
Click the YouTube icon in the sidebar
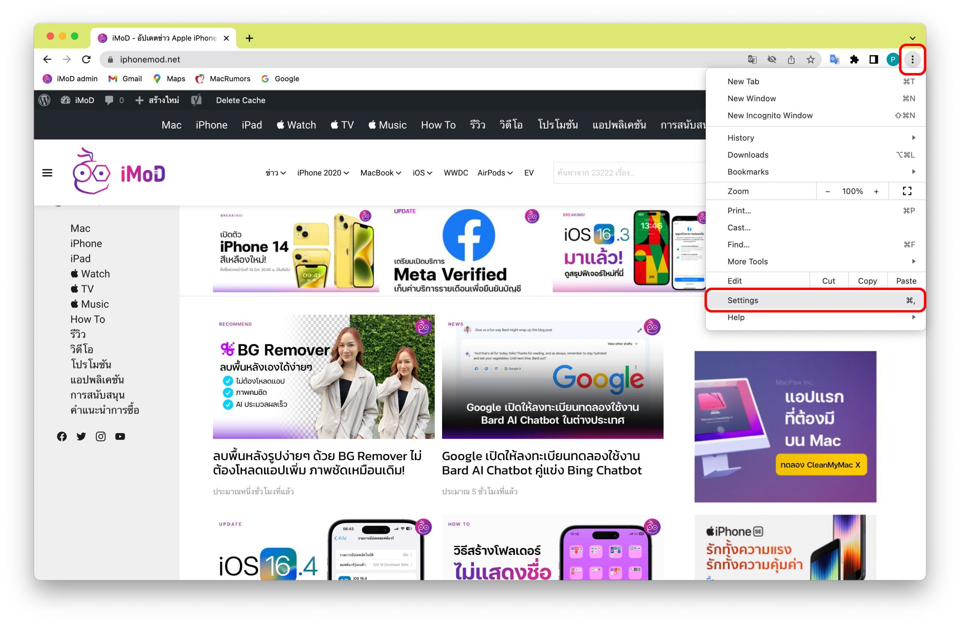pyautogui.click(x=120, y=437)
